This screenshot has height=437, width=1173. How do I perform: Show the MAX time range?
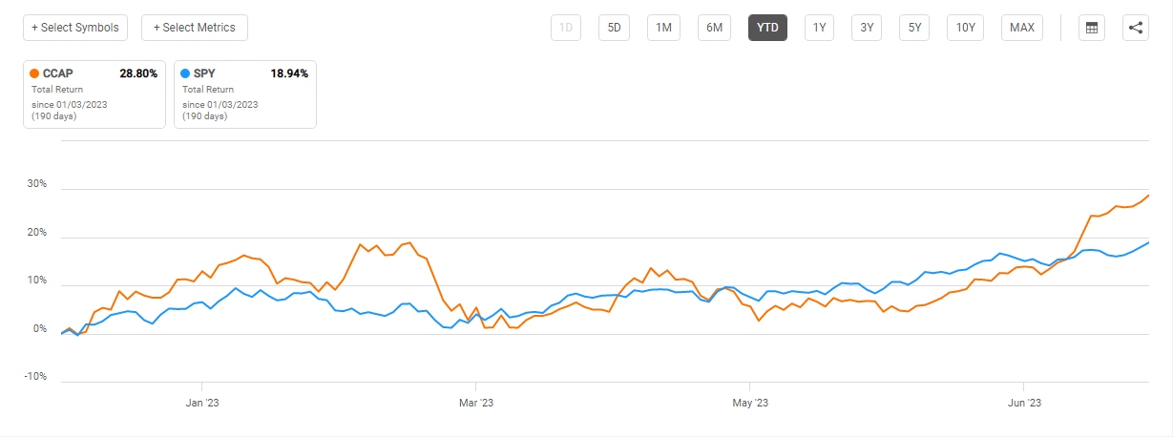(1022, 28)
